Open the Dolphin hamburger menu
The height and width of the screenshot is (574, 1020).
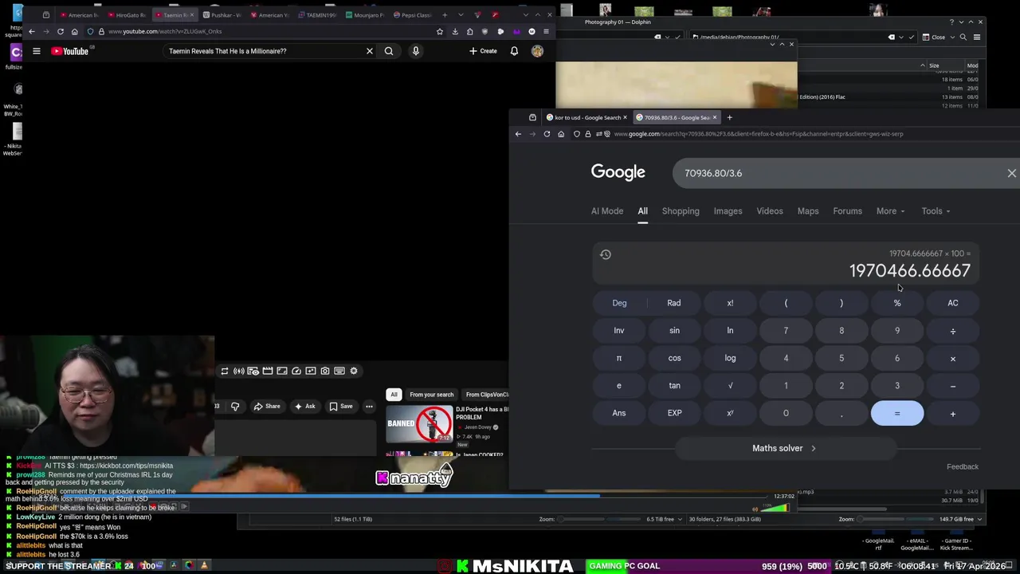[x=977, y=37]
